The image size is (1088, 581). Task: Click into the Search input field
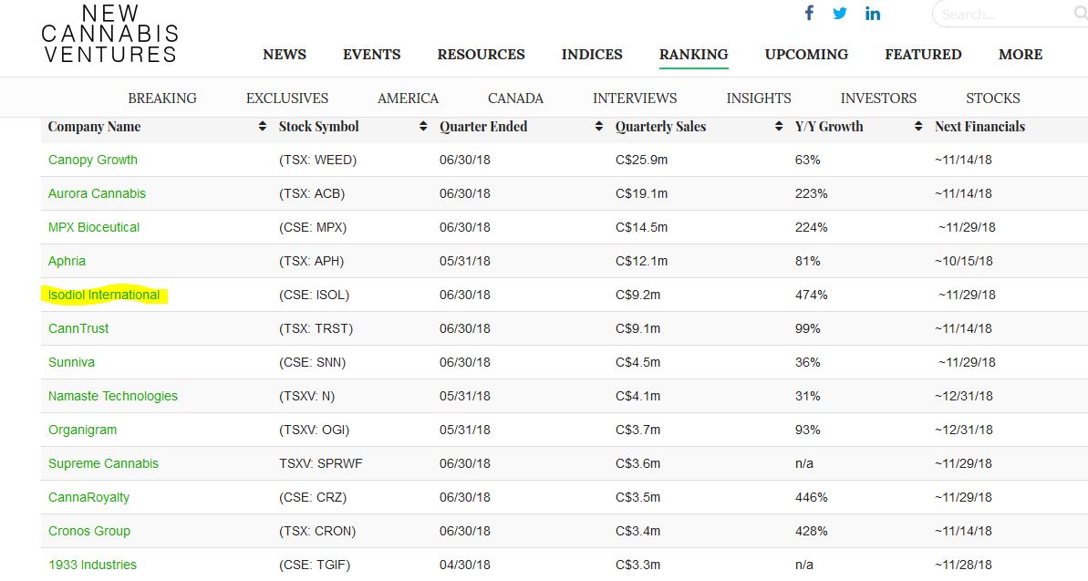tap(999, 14)
